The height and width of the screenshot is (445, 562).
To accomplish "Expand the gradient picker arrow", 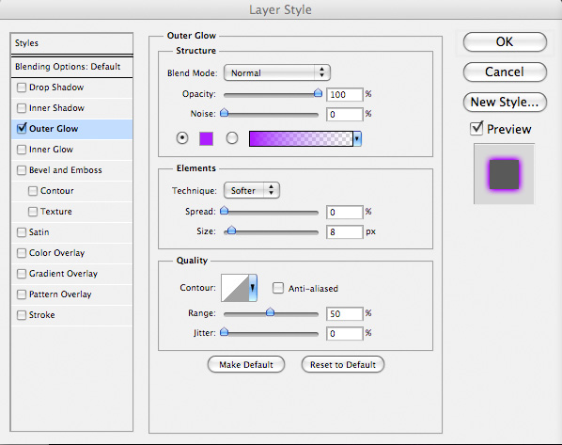I will (357, 138).
